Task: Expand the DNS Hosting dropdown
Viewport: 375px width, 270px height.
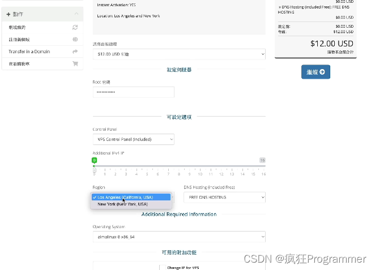Action: tap(224, 198)
